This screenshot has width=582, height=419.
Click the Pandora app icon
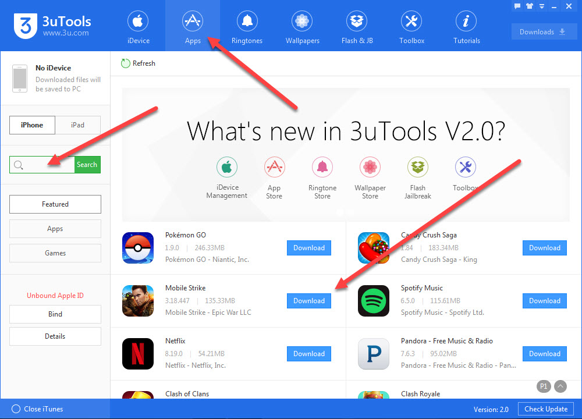point(374,354)
